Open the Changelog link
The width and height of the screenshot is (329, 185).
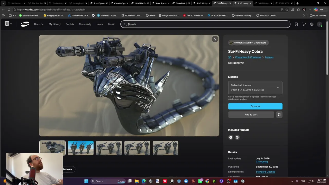[262, 162]
